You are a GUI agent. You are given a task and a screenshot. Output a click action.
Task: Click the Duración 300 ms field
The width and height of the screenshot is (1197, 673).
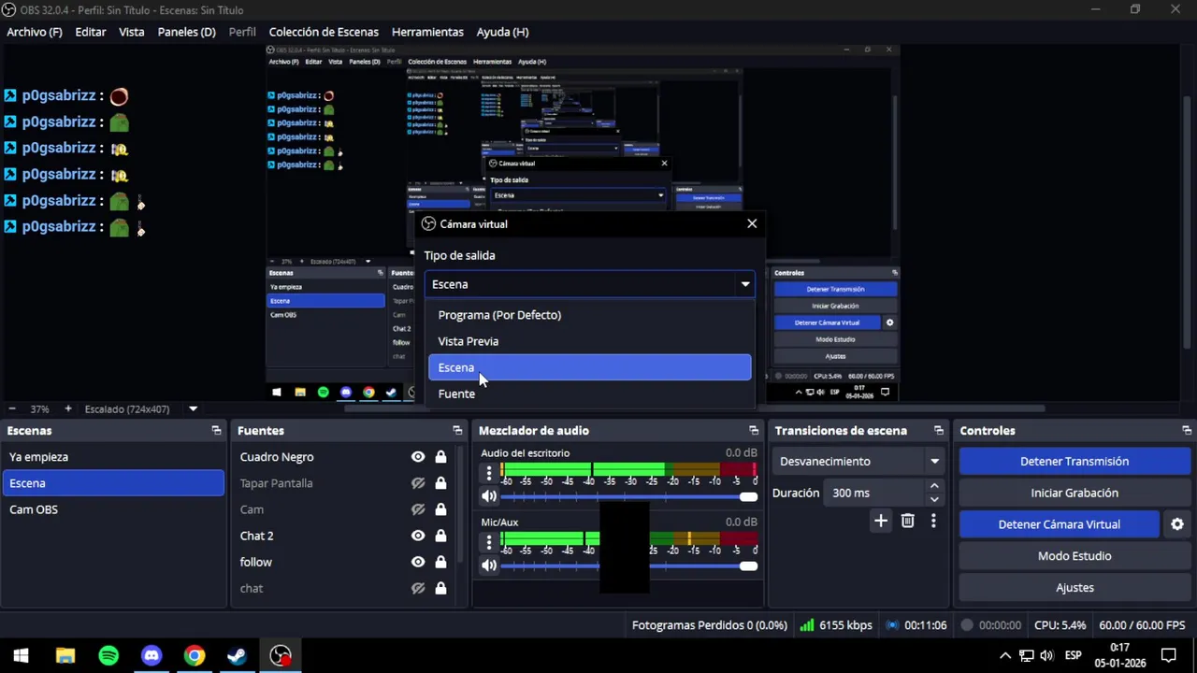click(874, 494)
